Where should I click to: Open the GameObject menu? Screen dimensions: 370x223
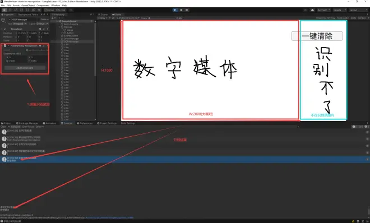[x=28, y=5]
